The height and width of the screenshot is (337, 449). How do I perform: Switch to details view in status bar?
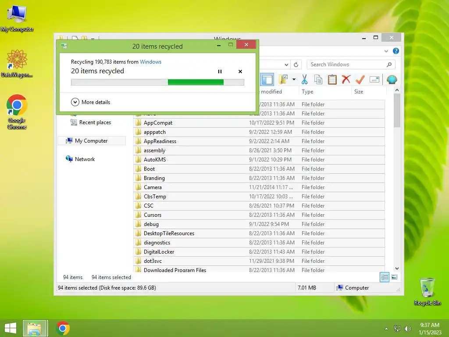(385, 277)
